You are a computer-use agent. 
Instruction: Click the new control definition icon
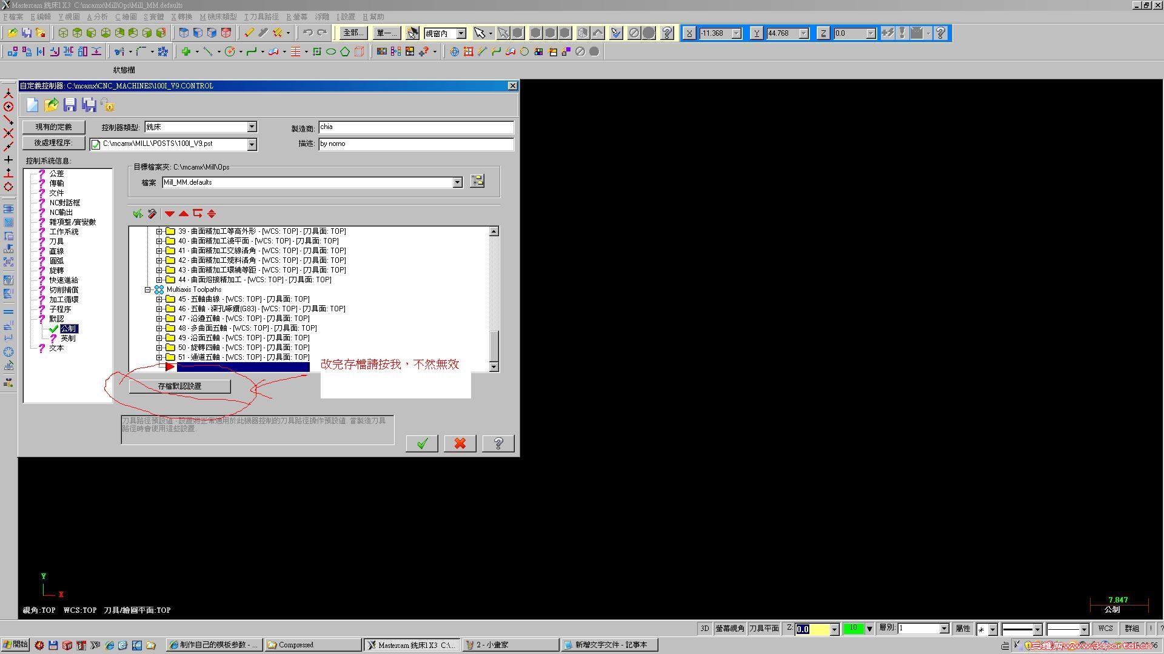pos(32,105)
